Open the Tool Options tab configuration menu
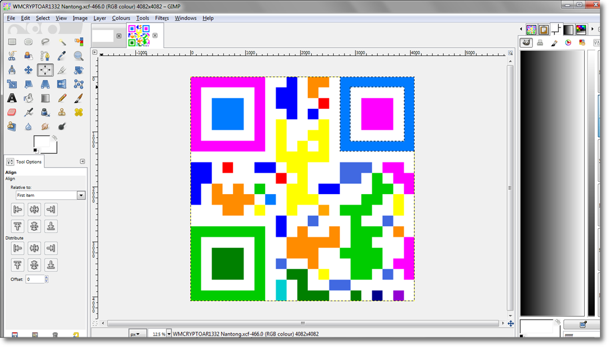 [82, 161]
